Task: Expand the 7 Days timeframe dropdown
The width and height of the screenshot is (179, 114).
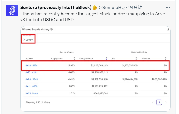Action: (28, 40)
